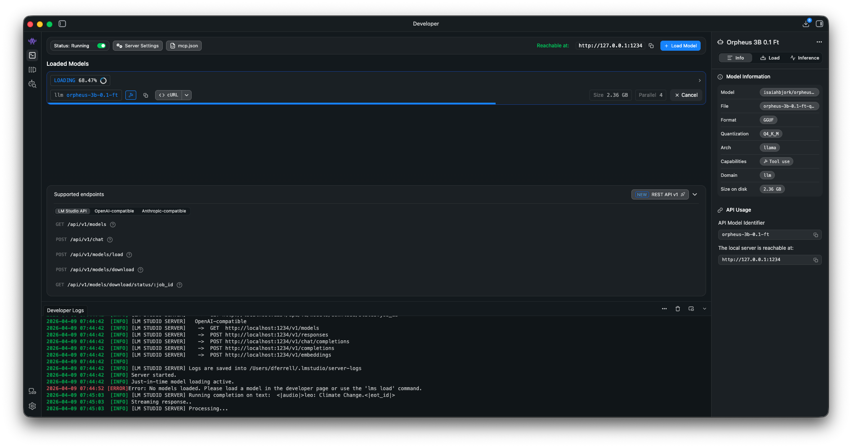The width and height of the screenshot is (852, 448).
Task: Expand the loading model row chevron
Action: [x=699, y=80]
